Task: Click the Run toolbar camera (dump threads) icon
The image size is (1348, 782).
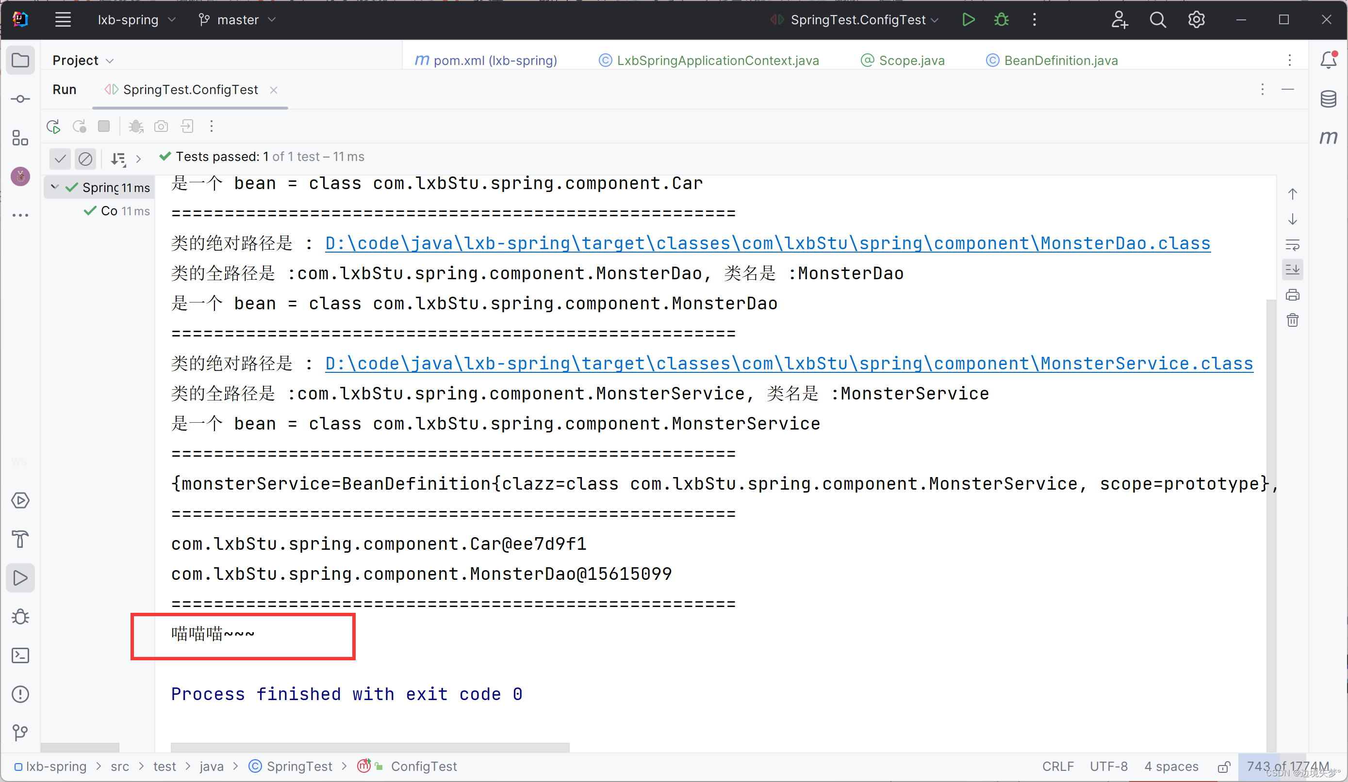Action: coord(161,127)
